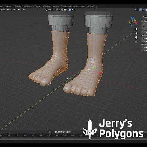
Task: Click the green Y axis on the navigation gizmo
Action: pos(135,20)
